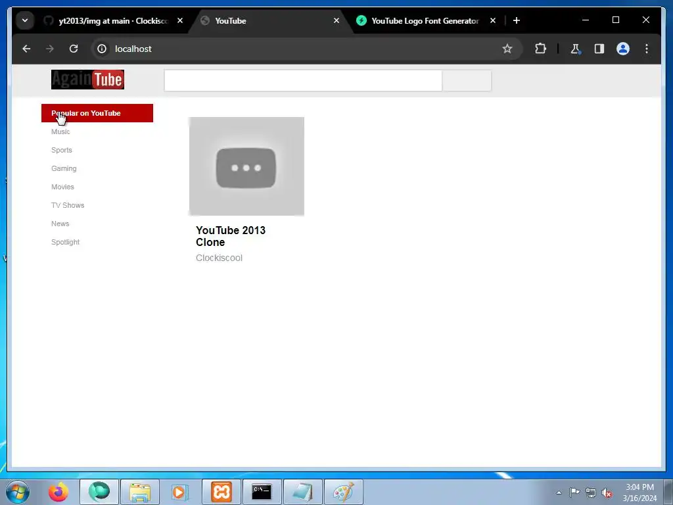Open the Spotlight category
The image size is (673, 505).
pos(66,242)
